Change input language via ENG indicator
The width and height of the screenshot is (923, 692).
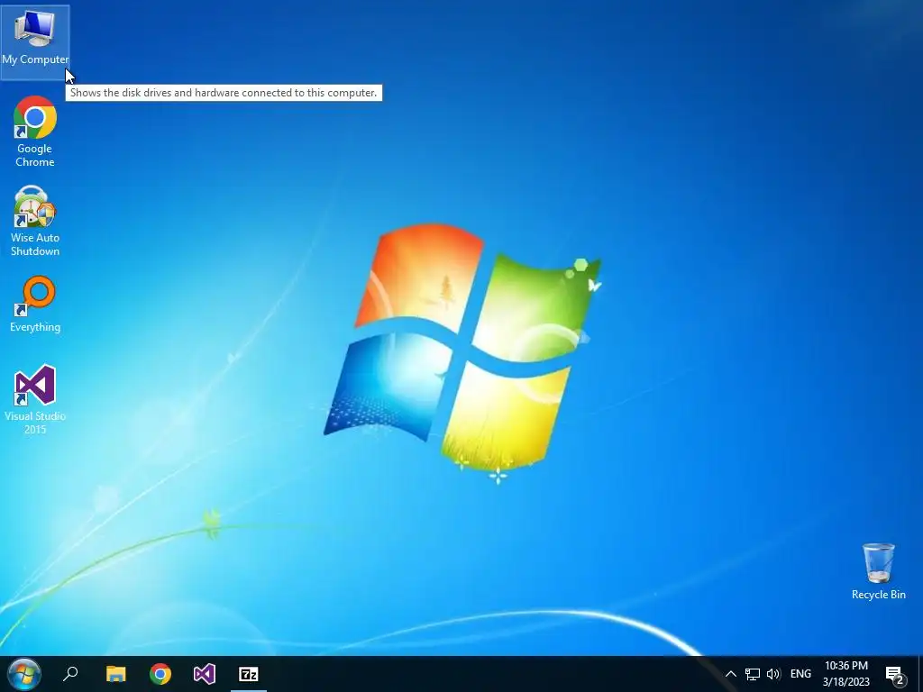800,674
